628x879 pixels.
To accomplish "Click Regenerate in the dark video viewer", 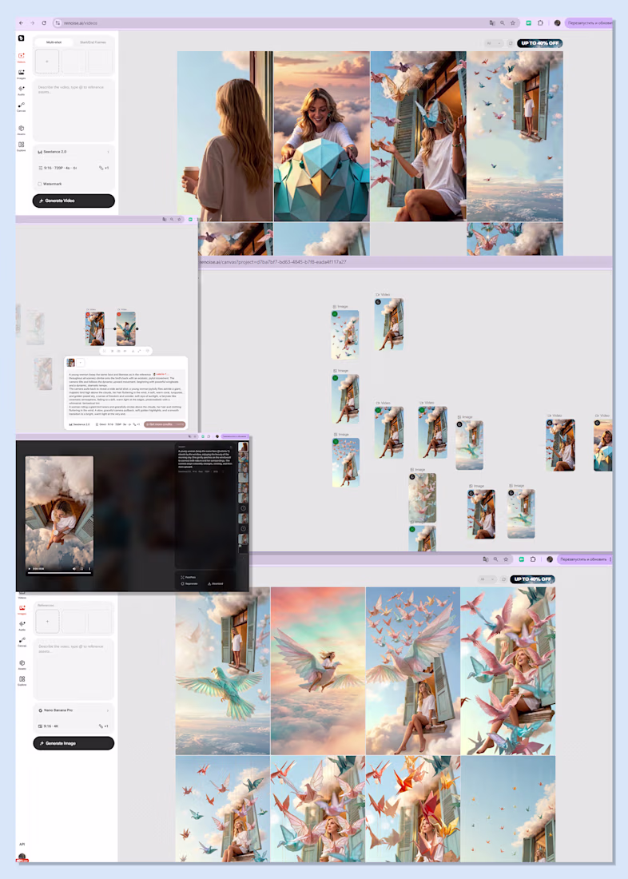I will click(x=189, y=583).
